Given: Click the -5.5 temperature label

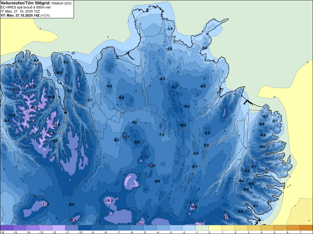Looking at the screenshot, I should coord(204,48).
